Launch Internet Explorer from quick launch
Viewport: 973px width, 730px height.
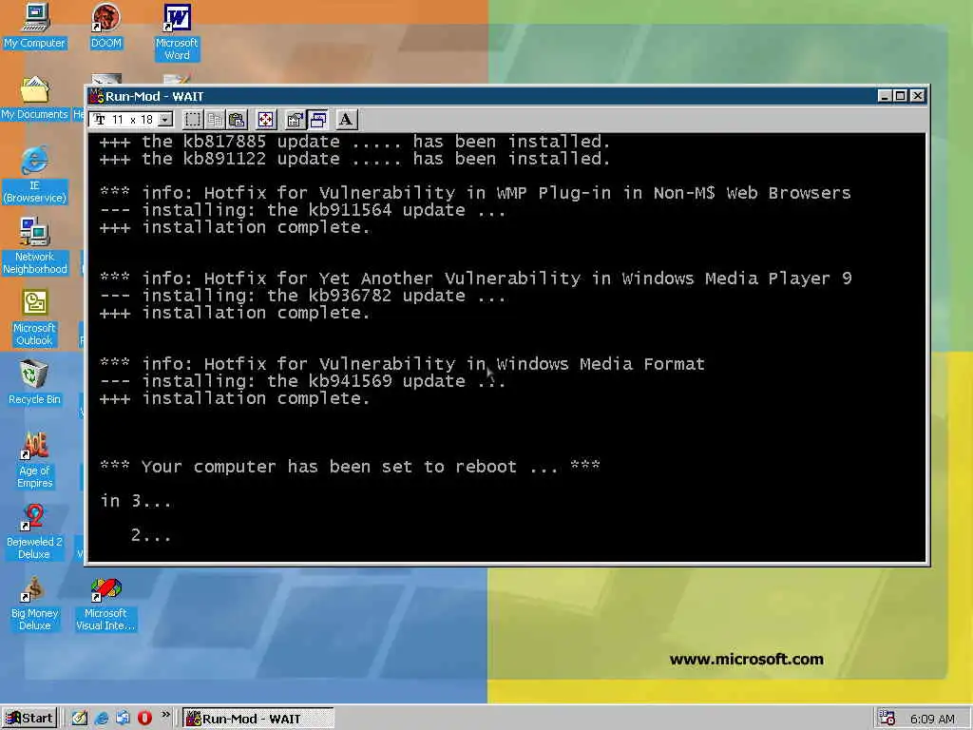[102, 719]
